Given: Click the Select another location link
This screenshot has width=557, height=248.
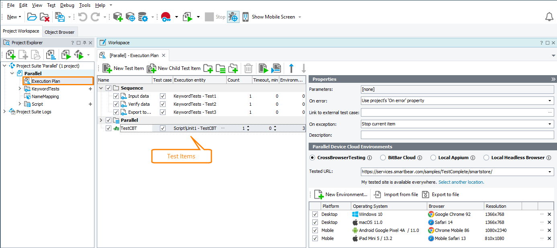Looking at the screenshot, I should pos(461,182).
